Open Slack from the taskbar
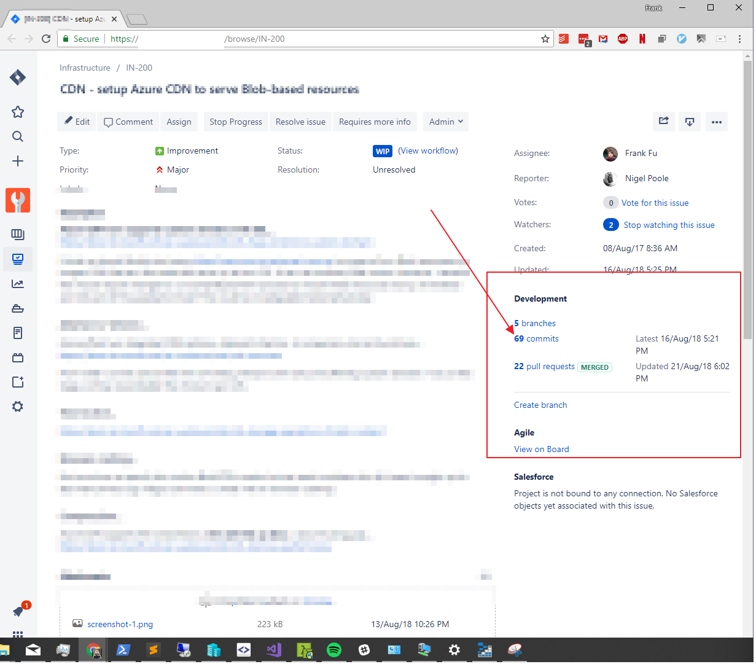The width and height of the screenshot is (756, 664). click(x=364, y=650)
